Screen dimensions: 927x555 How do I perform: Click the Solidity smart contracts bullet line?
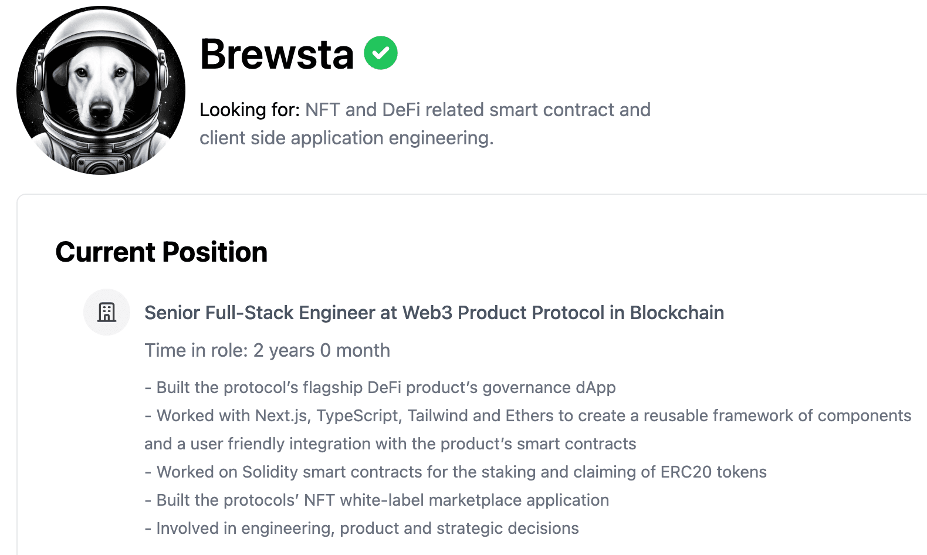[455, 472]
